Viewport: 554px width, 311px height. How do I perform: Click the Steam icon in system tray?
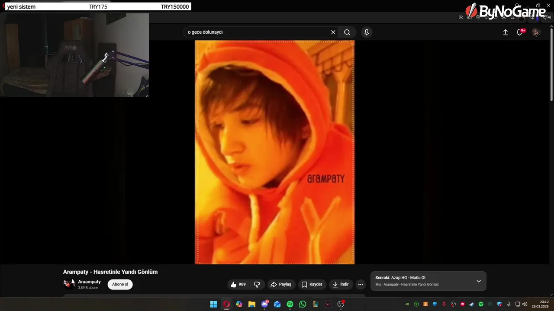[x=472, y=304]
